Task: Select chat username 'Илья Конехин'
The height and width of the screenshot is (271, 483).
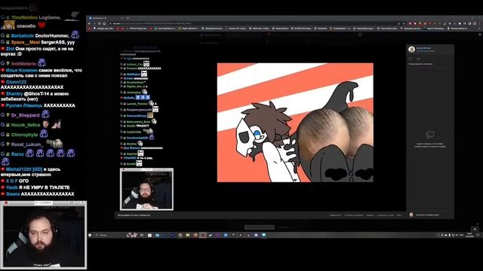Action: pyautogui.click(x=22, y=70)
